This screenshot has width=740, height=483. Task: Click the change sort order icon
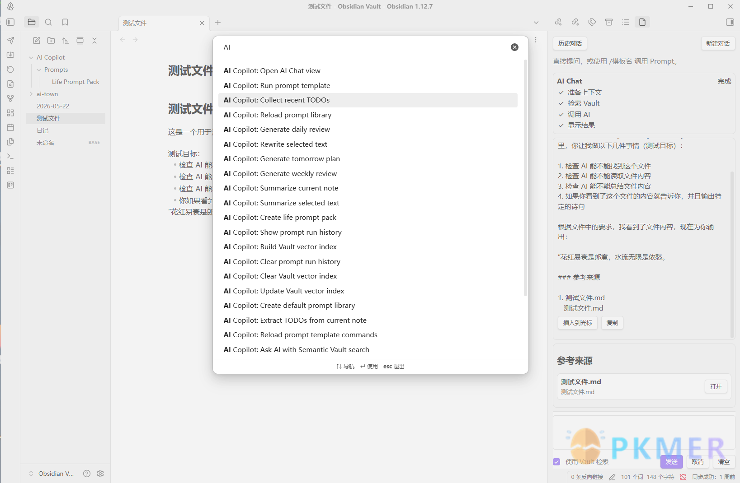coord(66,41)
